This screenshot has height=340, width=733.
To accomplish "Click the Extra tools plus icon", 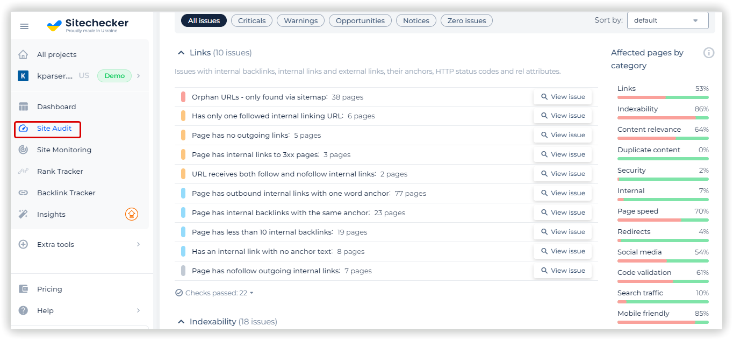I will (x=23, y=244).
